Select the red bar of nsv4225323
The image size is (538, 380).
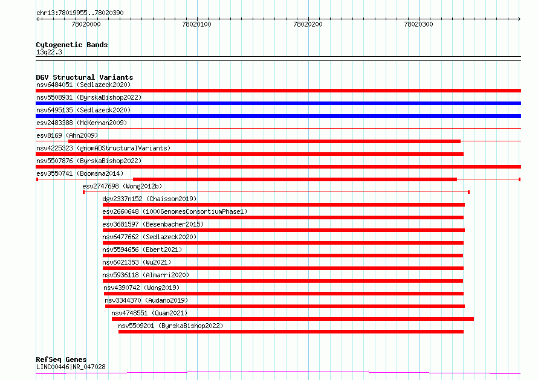(250, 154)
